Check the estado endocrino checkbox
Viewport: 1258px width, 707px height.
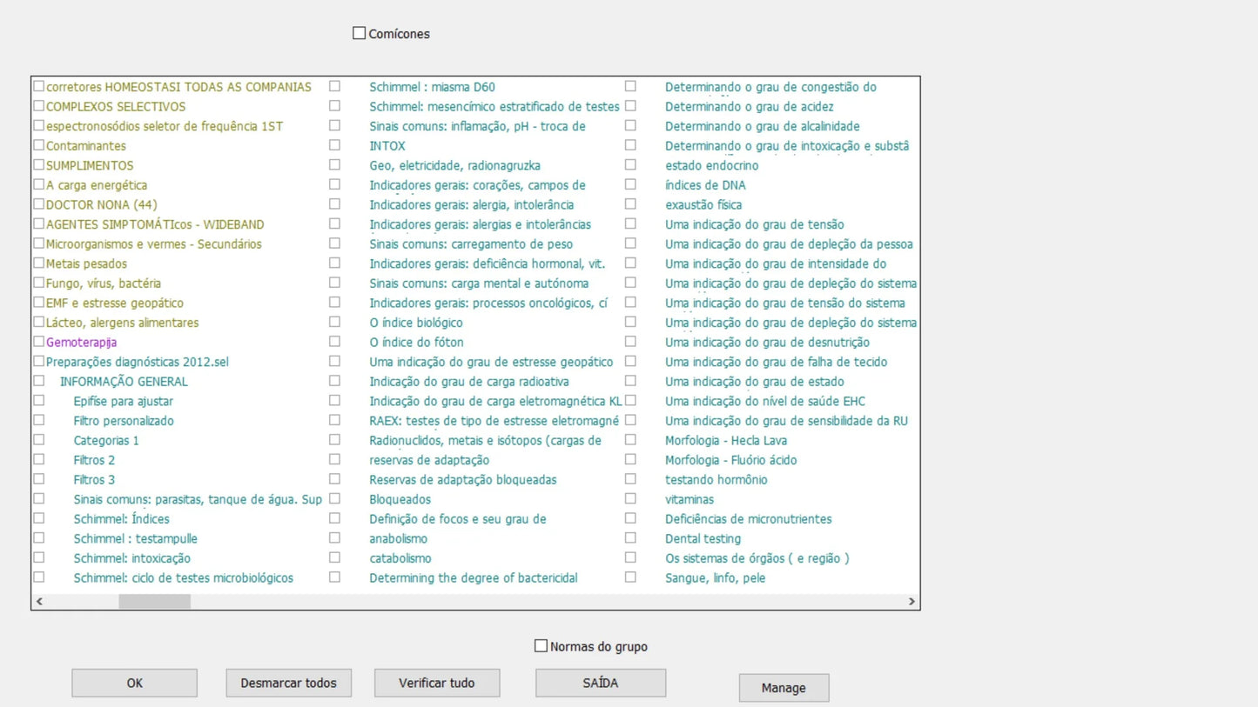630,164
